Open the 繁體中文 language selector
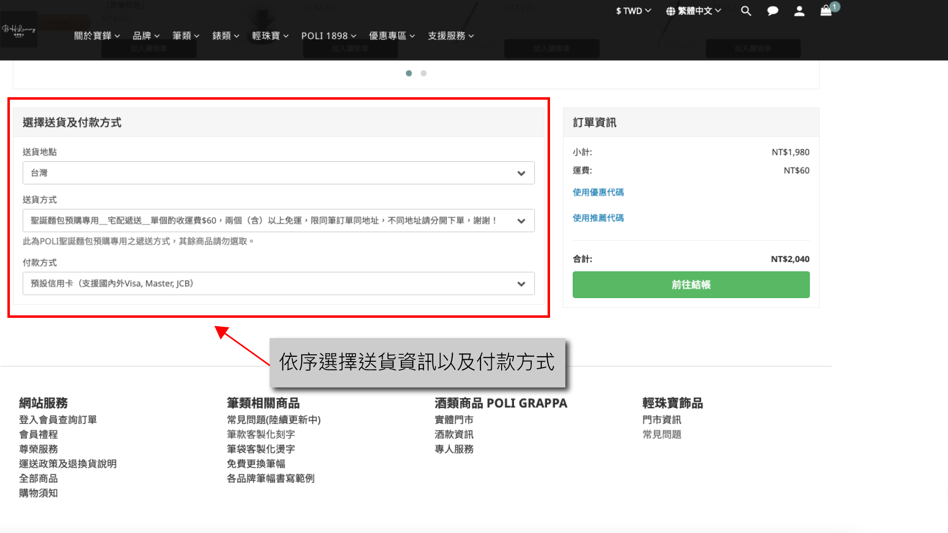 coord(694,11)
